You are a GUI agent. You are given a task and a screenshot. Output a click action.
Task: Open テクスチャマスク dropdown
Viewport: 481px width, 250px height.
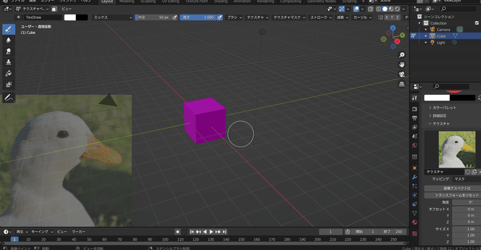coord(289,17)
